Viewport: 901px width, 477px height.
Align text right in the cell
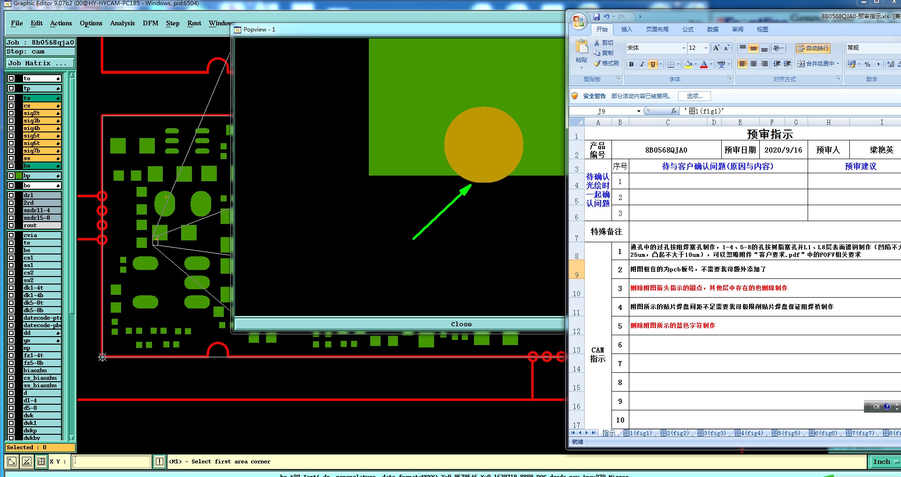764,64
